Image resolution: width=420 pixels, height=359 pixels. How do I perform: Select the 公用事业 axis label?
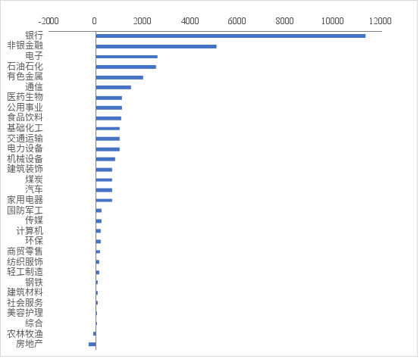(x=25, y=108)
